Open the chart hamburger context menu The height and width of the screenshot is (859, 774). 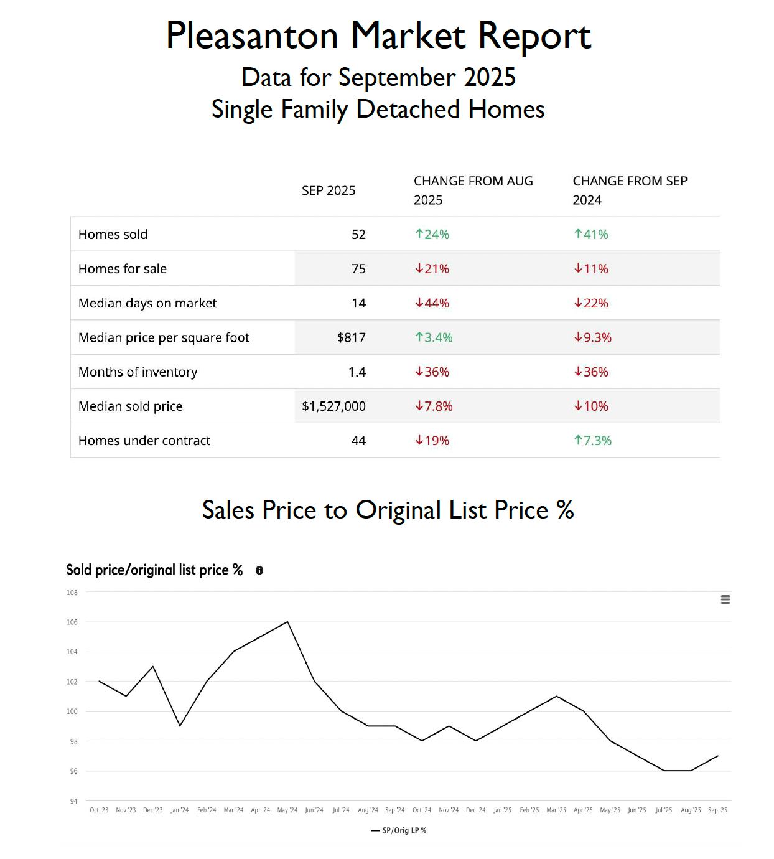[725, 599]
